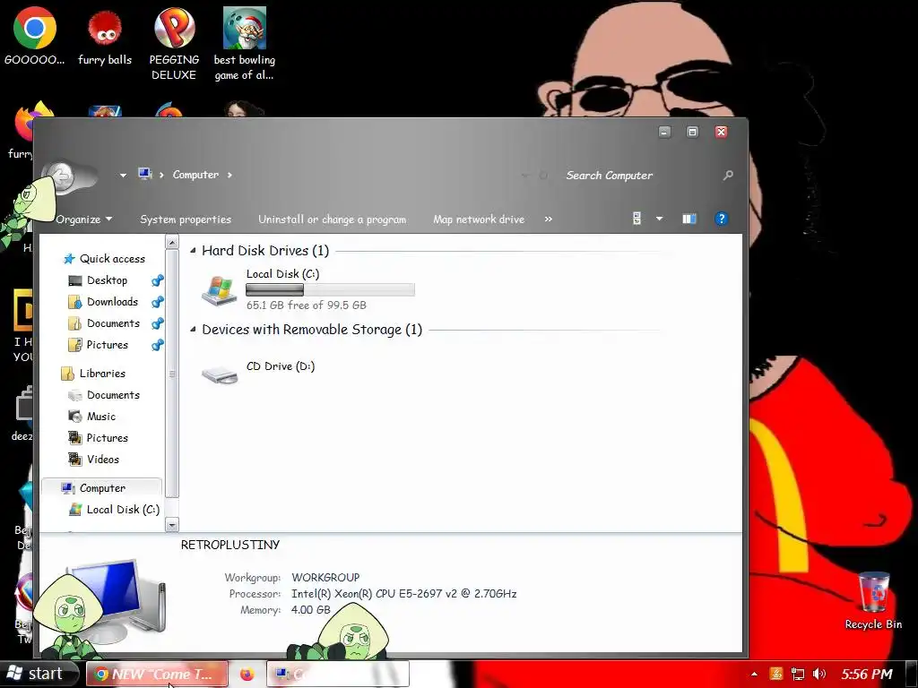918x688 pixels.
Task: Open the Recycle Bin on desktop
Action: pos(873,601)
